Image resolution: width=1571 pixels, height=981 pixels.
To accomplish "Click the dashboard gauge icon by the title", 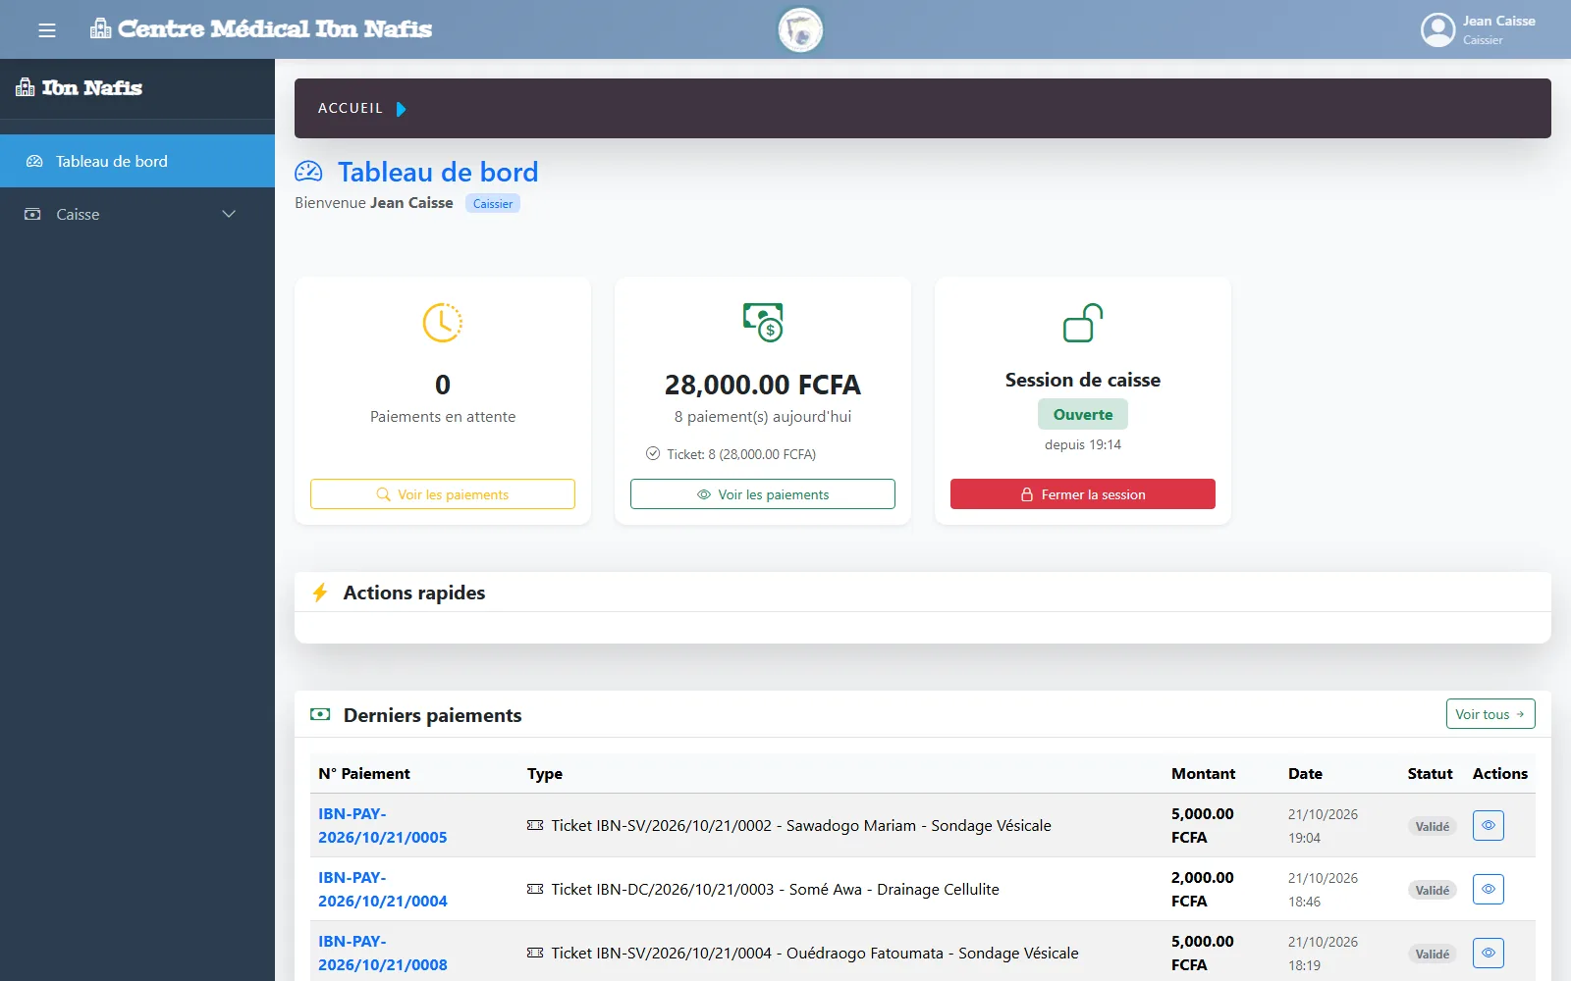I will pos(308,172).
